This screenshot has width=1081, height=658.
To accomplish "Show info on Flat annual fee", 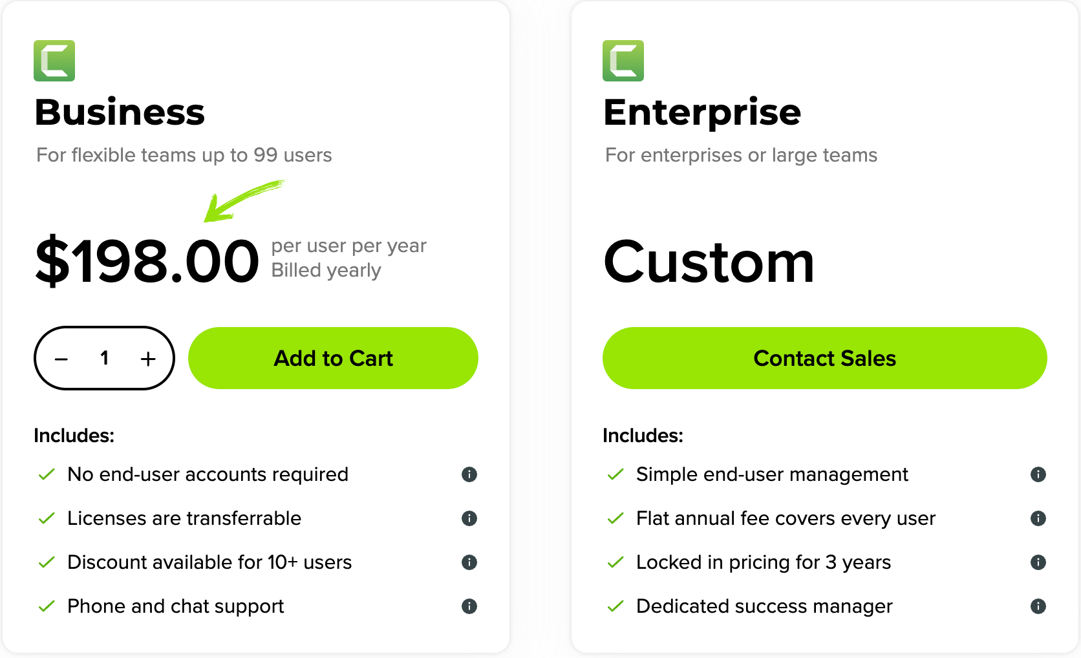I will click(1038, 518).
